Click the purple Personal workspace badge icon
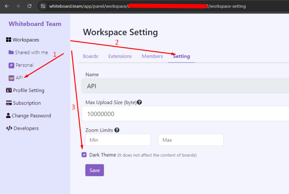This screenshot has width=289, height=194. click(x=11, y=65)
